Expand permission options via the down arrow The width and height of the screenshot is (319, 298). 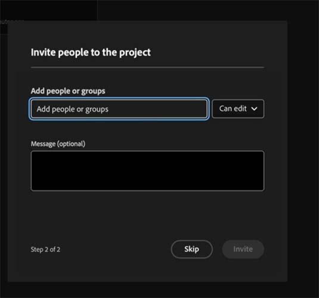254,109
